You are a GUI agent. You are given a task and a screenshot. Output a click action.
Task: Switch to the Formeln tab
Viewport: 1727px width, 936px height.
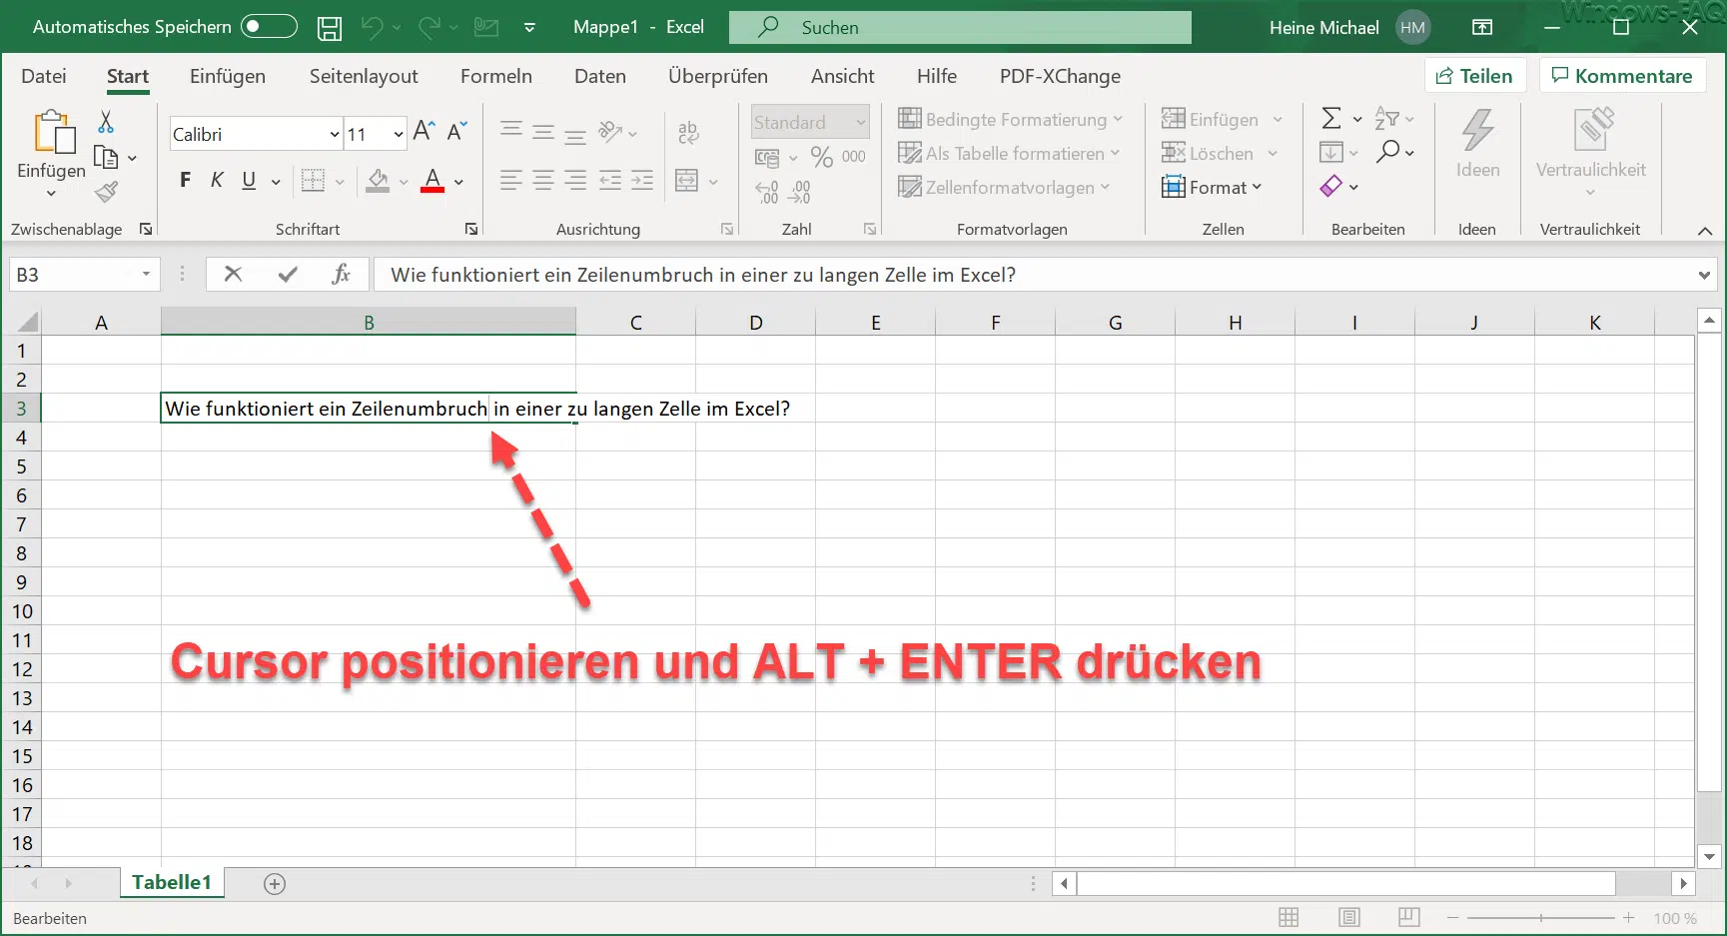[x=495, y=76]
